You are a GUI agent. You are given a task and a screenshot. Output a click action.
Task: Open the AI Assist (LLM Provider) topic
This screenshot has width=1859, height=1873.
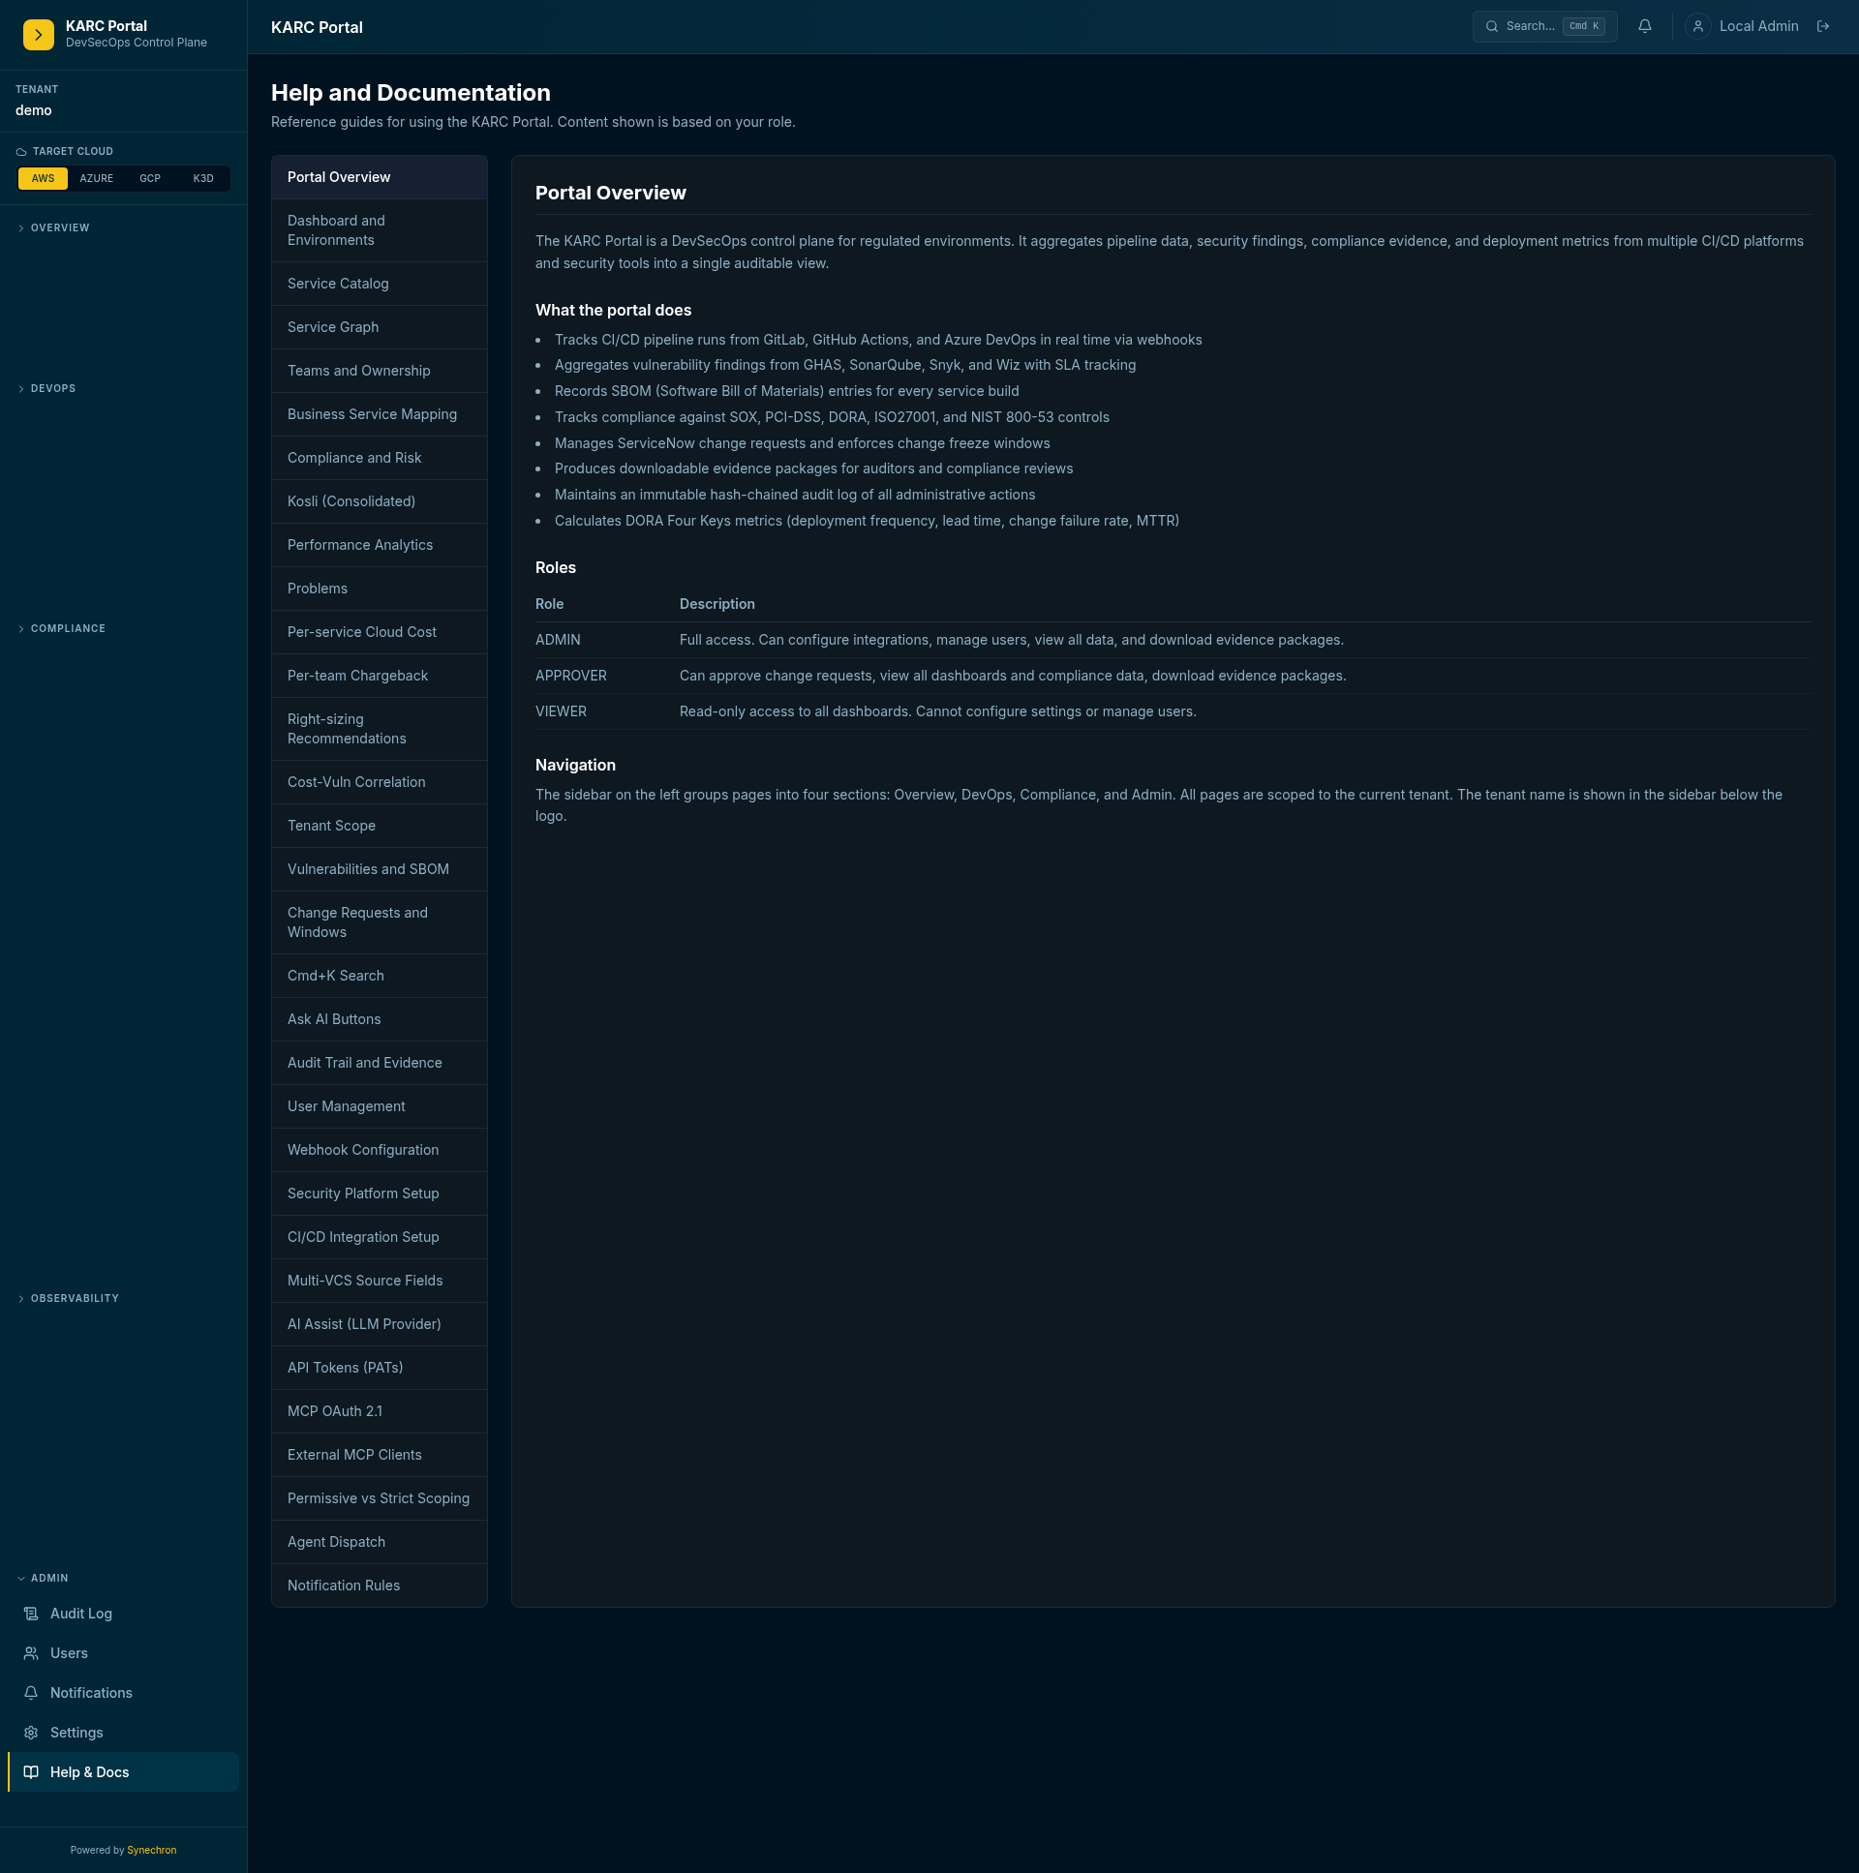pos(380,1326)
